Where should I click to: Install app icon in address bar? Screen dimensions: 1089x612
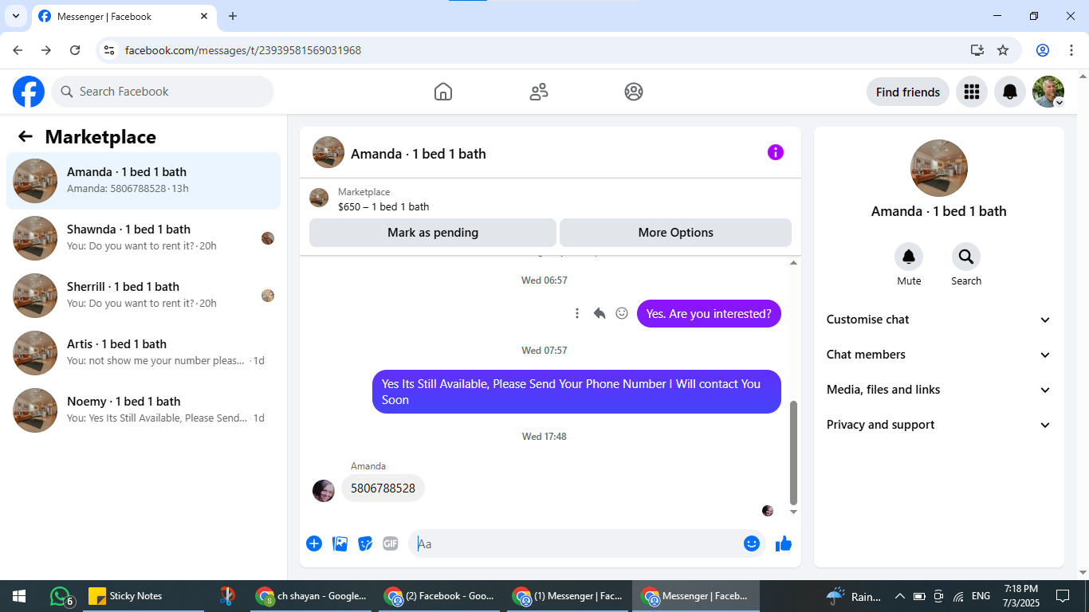coord(977,50)
